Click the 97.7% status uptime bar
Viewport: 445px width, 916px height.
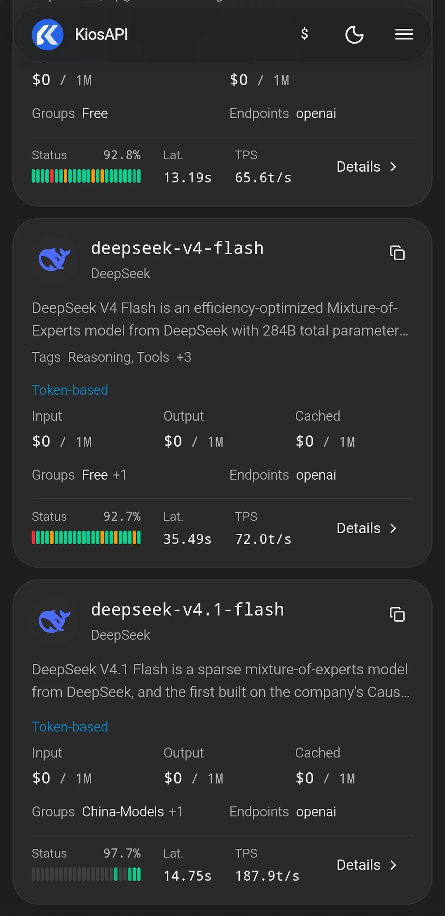[86, 874]
